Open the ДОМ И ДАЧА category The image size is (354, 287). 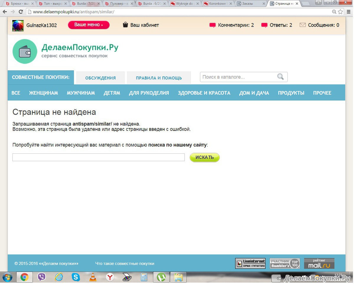pos(254,93)
